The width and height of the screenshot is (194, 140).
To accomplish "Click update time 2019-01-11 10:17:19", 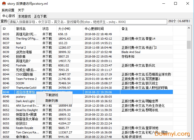I will click(x=98, y=74).
